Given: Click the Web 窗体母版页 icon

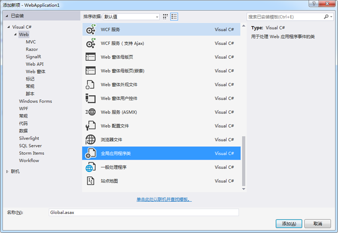Looking at the screenshot, I should (90, 57).
